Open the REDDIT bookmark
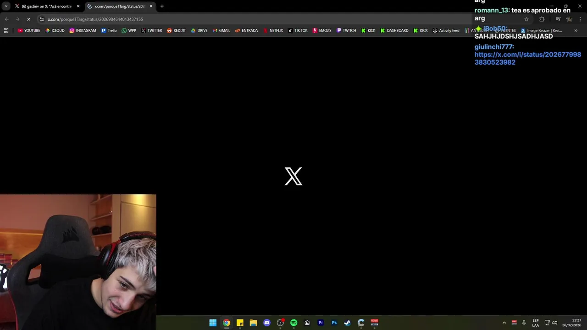Viewport: 587px width, 330px height. tap(176, 30)
